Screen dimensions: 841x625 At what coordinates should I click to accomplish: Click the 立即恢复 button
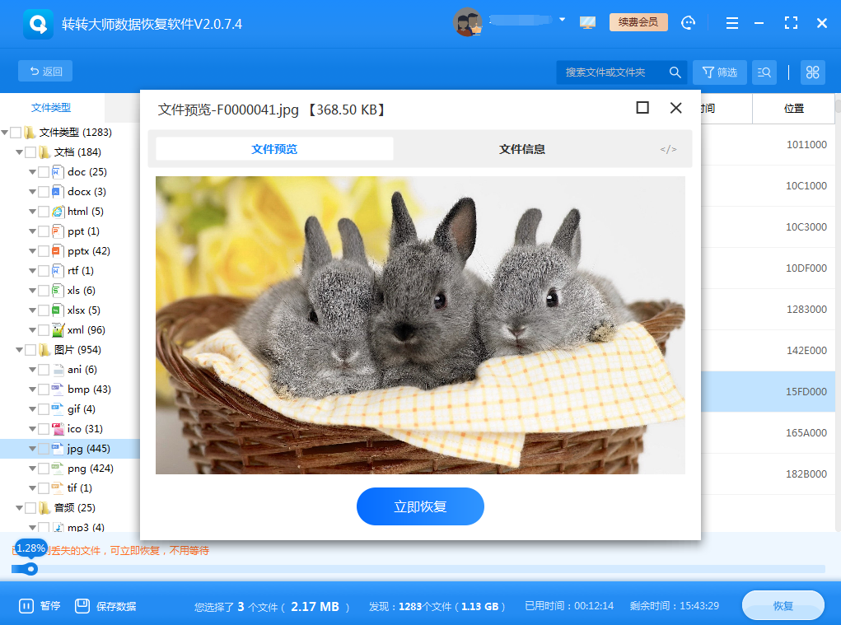point(420,506)
